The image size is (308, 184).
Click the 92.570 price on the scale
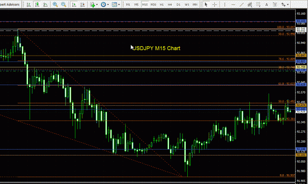point(301,92)
